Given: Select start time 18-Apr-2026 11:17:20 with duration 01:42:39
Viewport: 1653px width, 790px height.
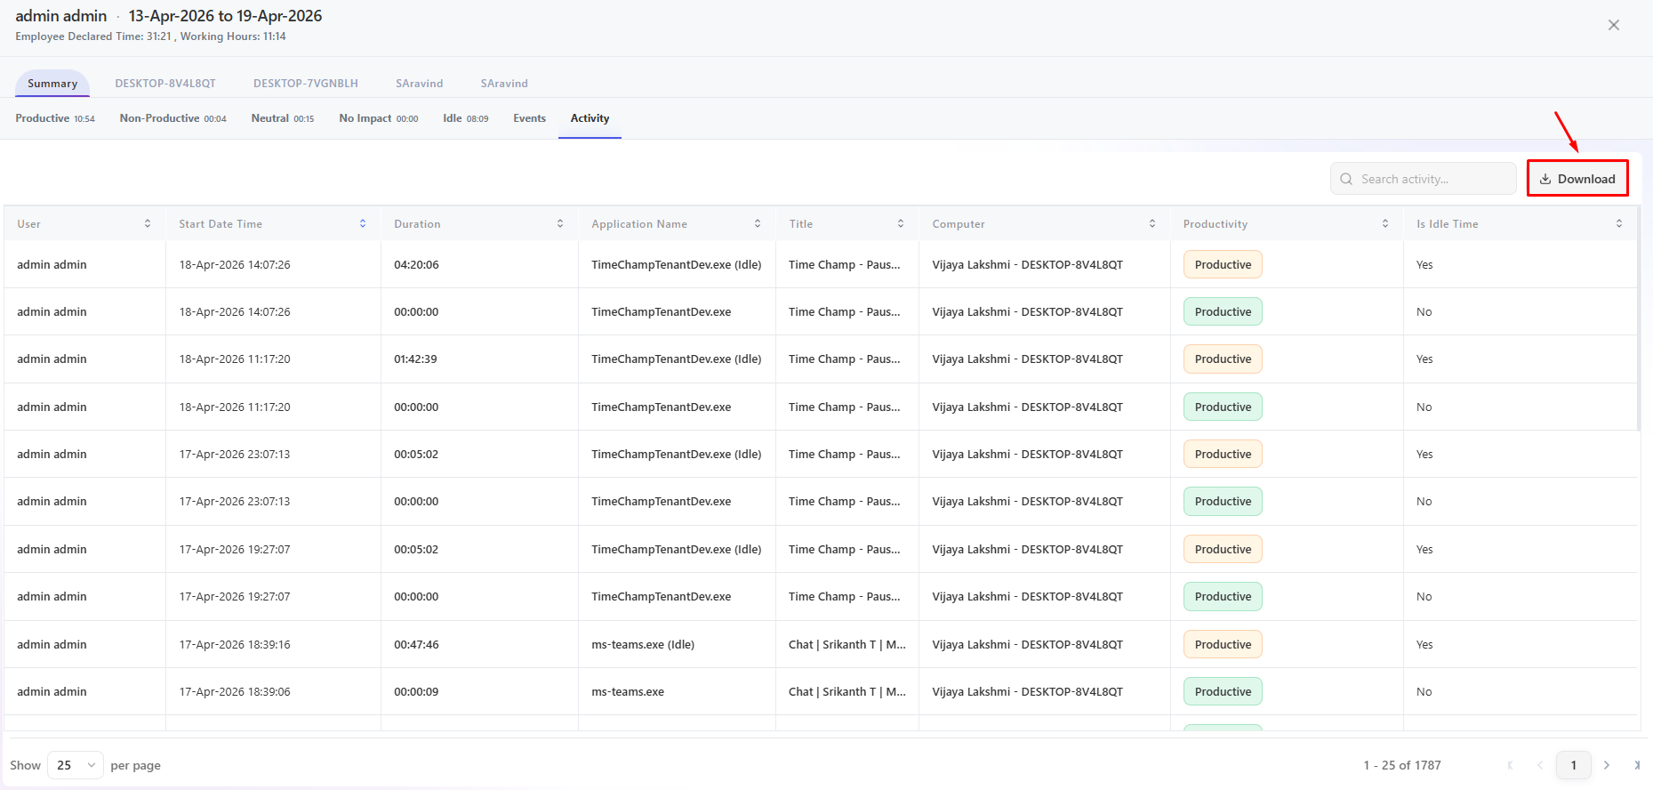Looking at the screenshot, I should tap(235, 359).
